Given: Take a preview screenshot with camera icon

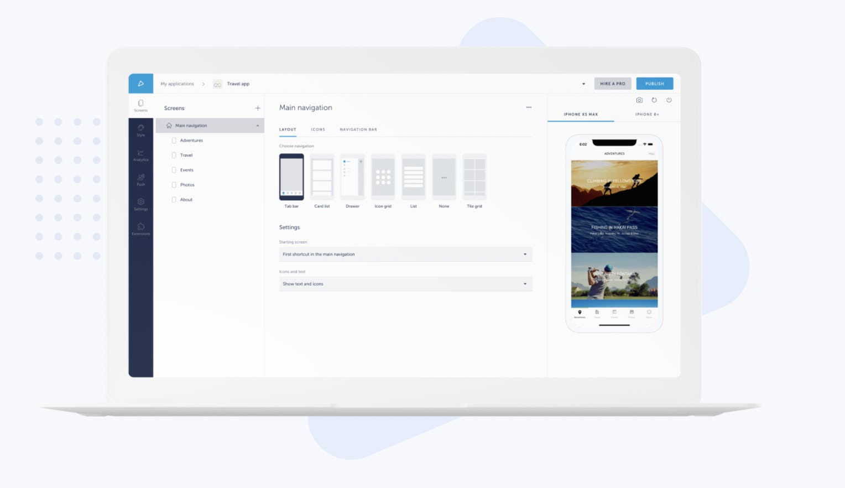Looking at the screenshot, I should point(639,100).
